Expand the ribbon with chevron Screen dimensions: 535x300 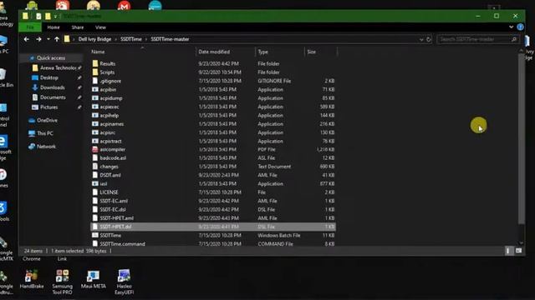511,27
